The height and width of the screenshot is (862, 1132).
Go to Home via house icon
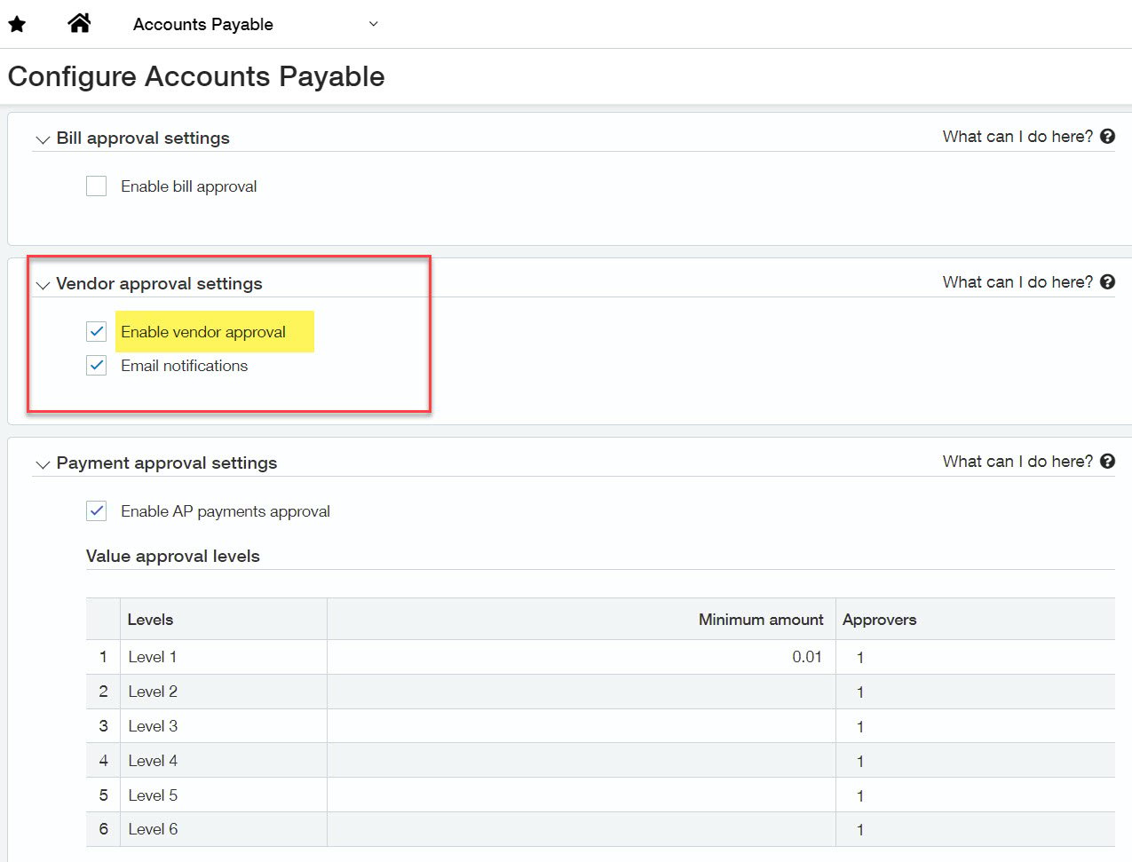click(x=79, y=23)
